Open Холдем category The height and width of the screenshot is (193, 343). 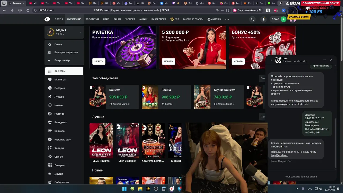[x=64, y=148]
